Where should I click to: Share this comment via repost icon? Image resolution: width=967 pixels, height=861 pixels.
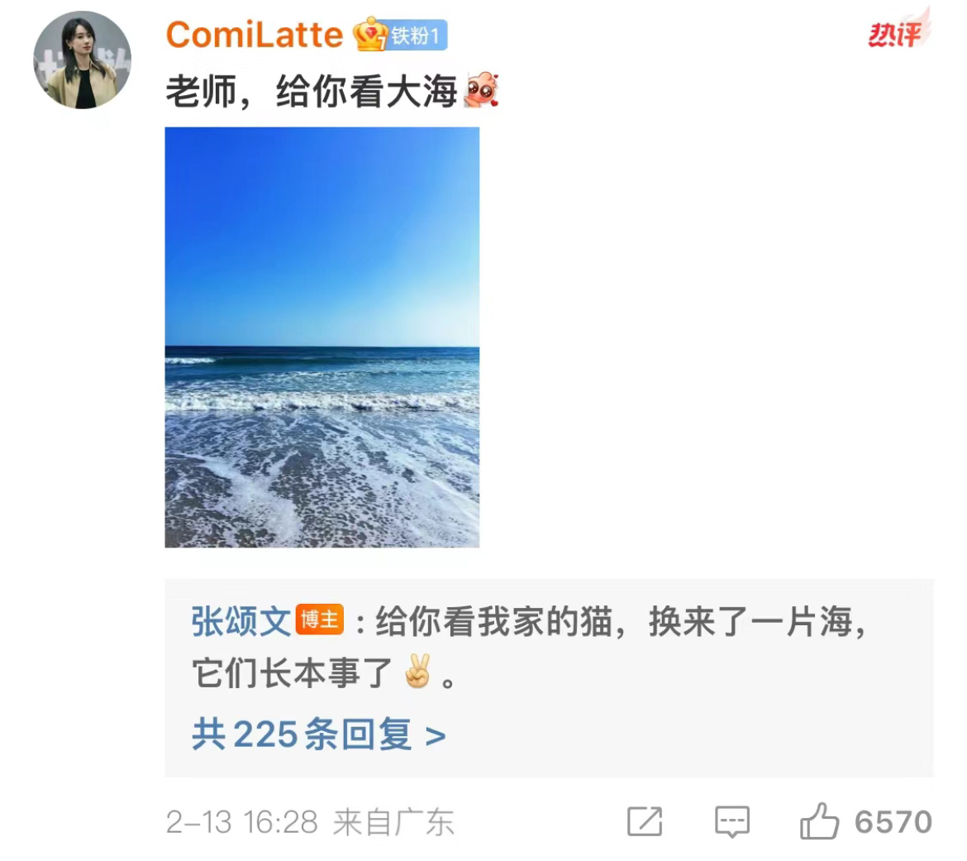[x=645, y=821]
